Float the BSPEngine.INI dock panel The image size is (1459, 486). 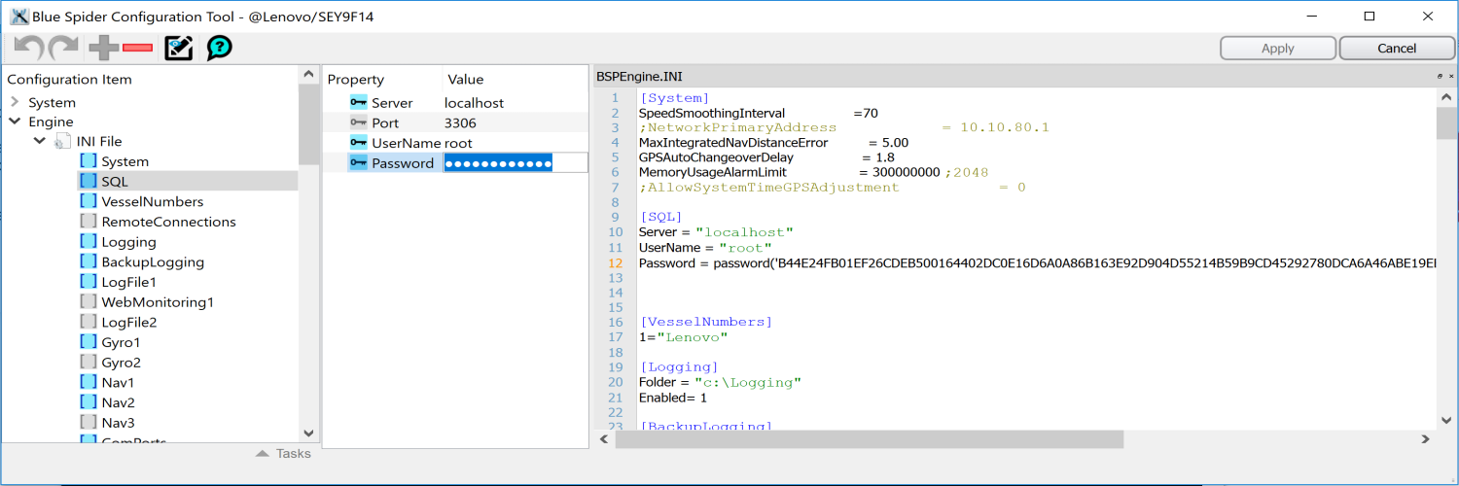click(1440, 76)
